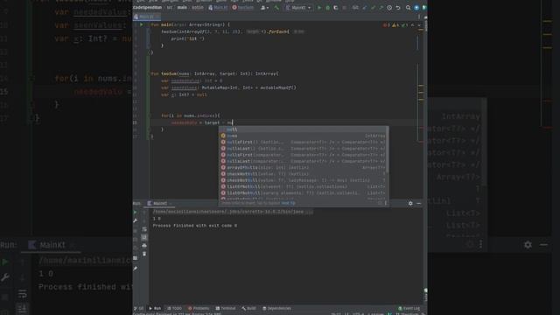Click the trash clear-all icon in Run console
560x315 pixels.
point(144,254)
